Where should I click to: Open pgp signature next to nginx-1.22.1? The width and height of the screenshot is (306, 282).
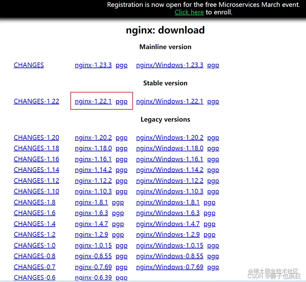122,102
